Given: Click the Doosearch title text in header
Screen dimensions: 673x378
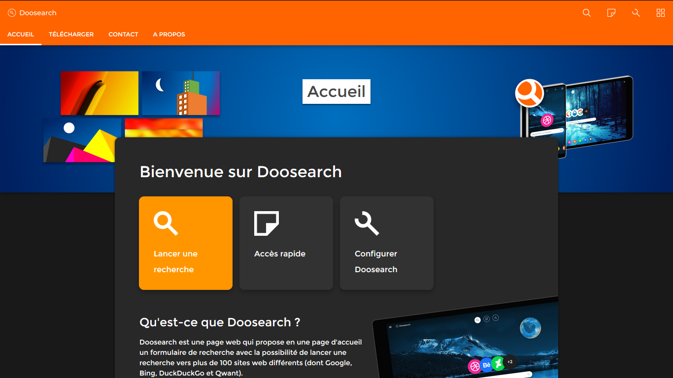Looking at the screenshot, I should (38, 13).
